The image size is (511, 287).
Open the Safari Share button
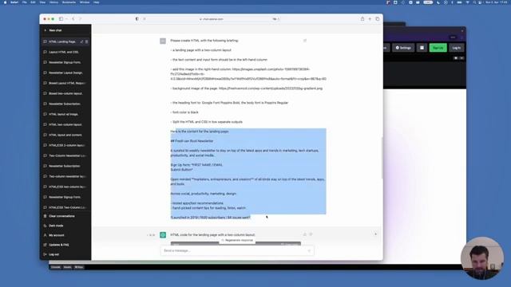362,19
